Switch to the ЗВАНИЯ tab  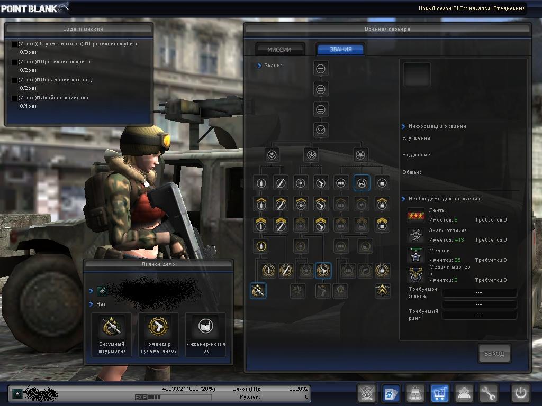[x=340, y=49]
